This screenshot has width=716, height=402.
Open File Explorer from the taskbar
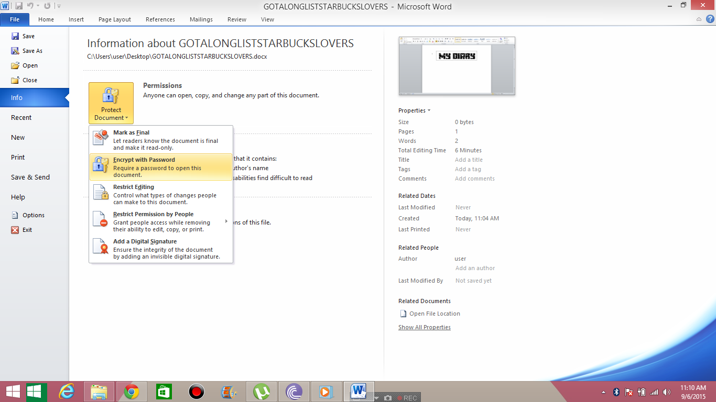[x=99, y=392]
